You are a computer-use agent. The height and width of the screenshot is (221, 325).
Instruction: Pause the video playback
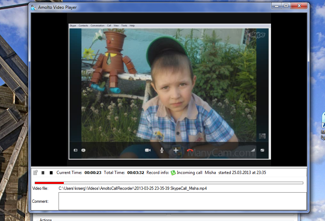(x=43, y=173)
